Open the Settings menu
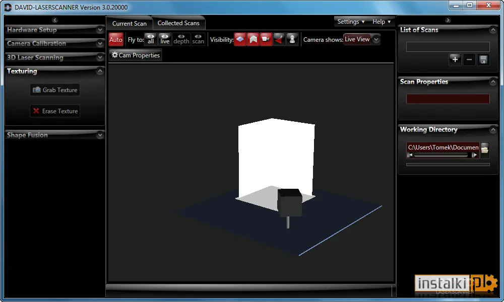Screen dimensions: 504x302 click(x=351, y=22)
